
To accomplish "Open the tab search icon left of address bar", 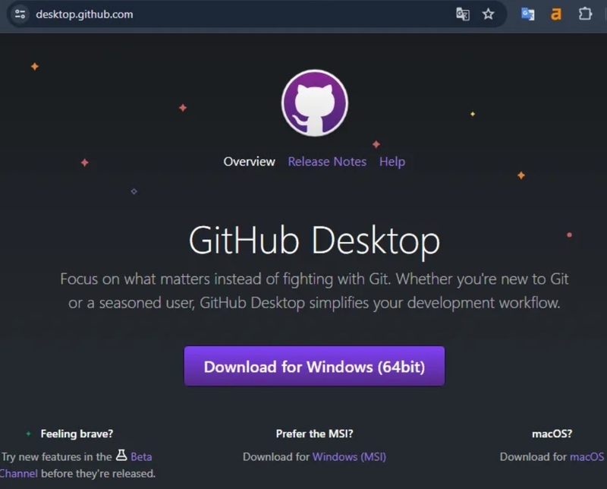I will tap(18, 14).
